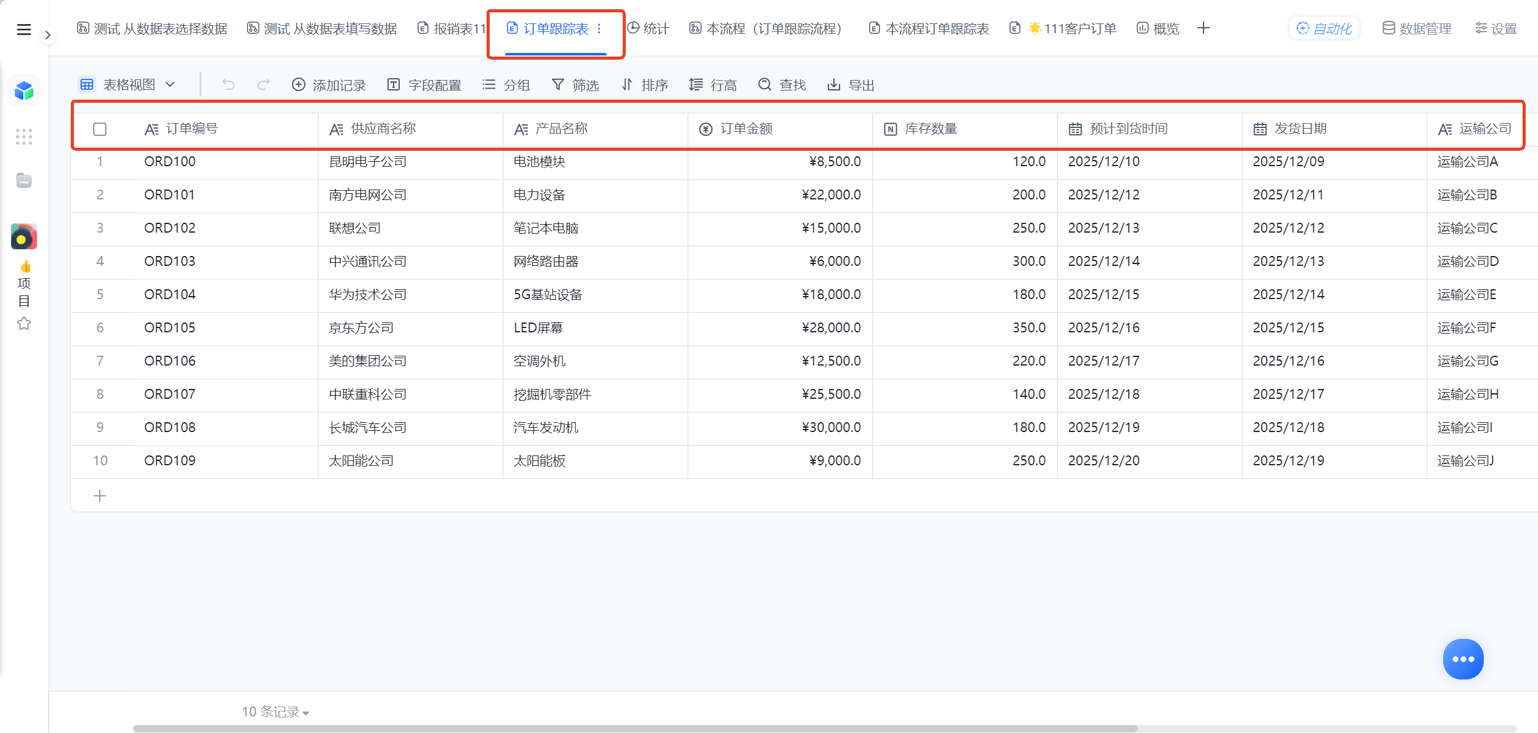The width and height of the screenshot is (1538, 733).
Task: Open the blue floating chat button
Action: 1463,659
